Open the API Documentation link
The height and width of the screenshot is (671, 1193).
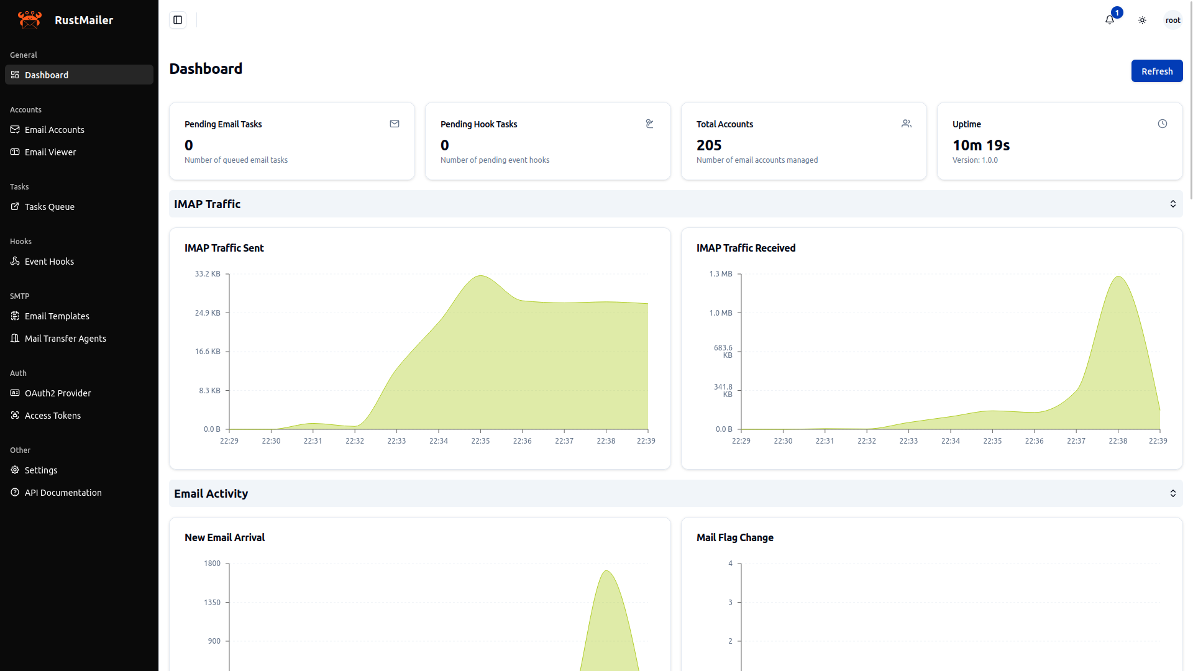63,492
